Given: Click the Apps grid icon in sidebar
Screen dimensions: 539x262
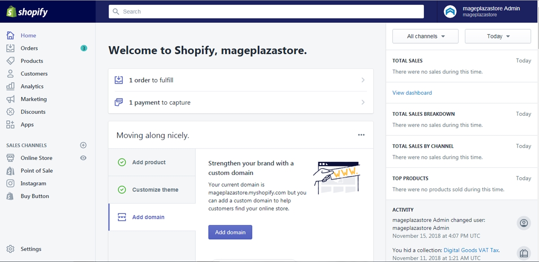Looking at the screenshot, I should point(10,125).
